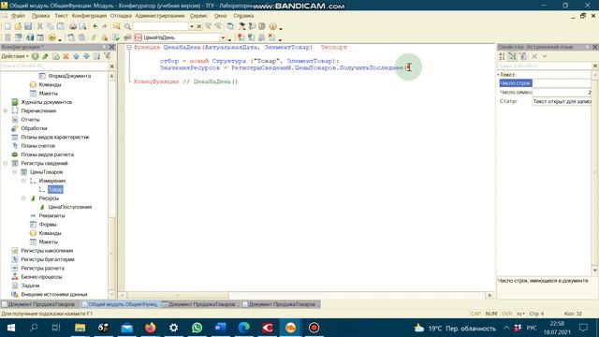Screen dimensions: 599x337
Task: Collapse the ЦеныТоваров register node
Action: pos(15,172)
